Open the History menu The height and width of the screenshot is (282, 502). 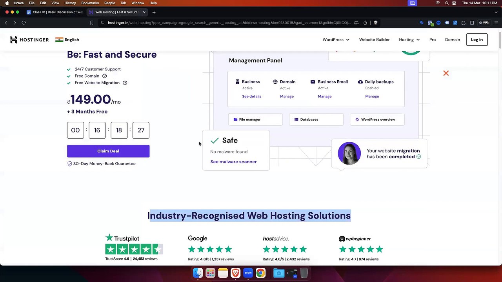(x=70, y=3)
